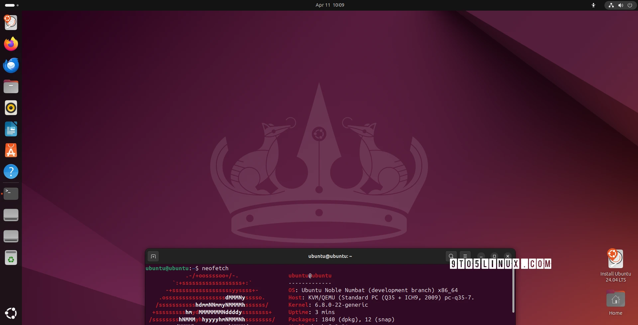The width and height of the screenshot is (638, 325).
Task: Open the clock and calendar menu
Action: pyautogui.click(x=330, y=5)
